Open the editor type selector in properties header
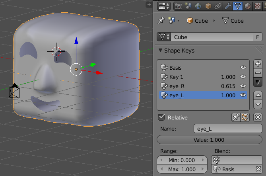The height and width of the screenshot is (176, 266). (x=163, y=6)
